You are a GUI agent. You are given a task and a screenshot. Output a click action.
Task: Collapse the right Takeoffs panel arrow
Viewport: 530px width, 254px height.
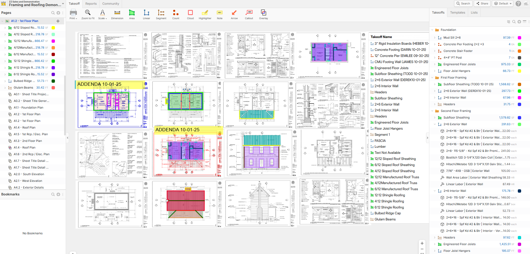(427, 138)
